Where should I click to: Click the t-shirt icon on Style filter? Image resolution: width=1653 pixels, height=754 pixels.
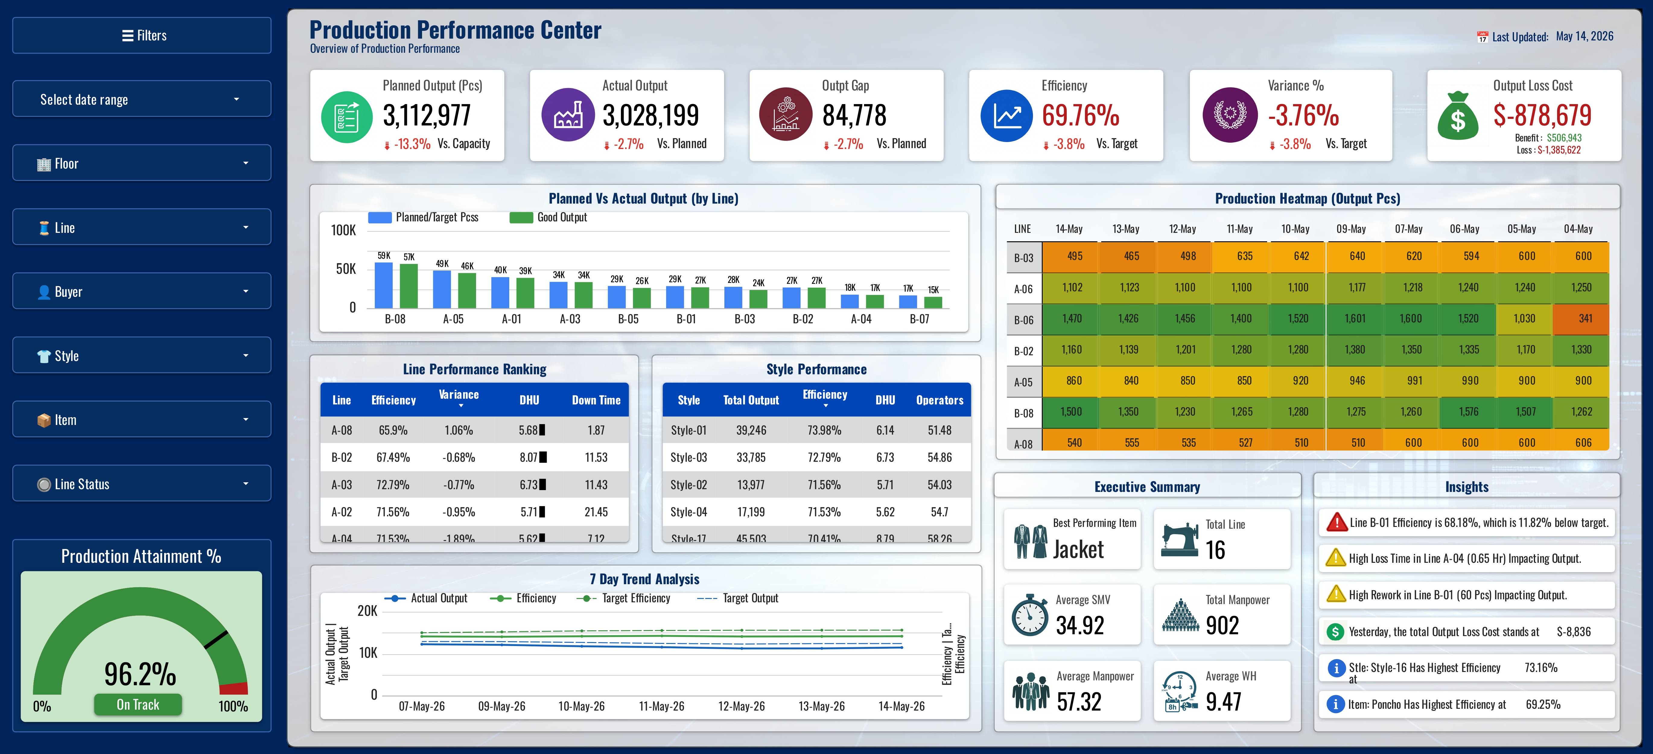(x=44, y=356)
